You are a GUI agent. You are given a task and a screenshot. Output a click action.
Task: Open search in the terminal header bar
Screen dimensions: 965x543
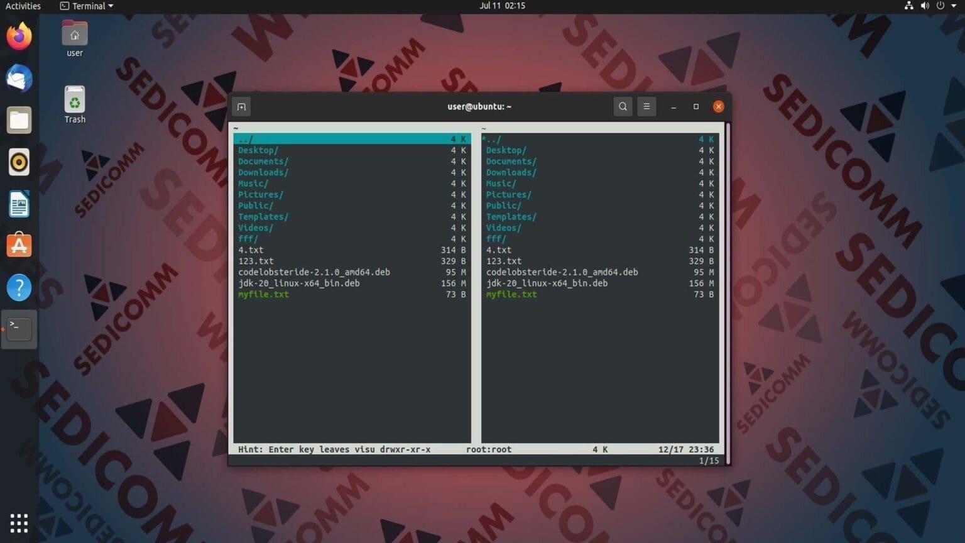pos(622,106)
